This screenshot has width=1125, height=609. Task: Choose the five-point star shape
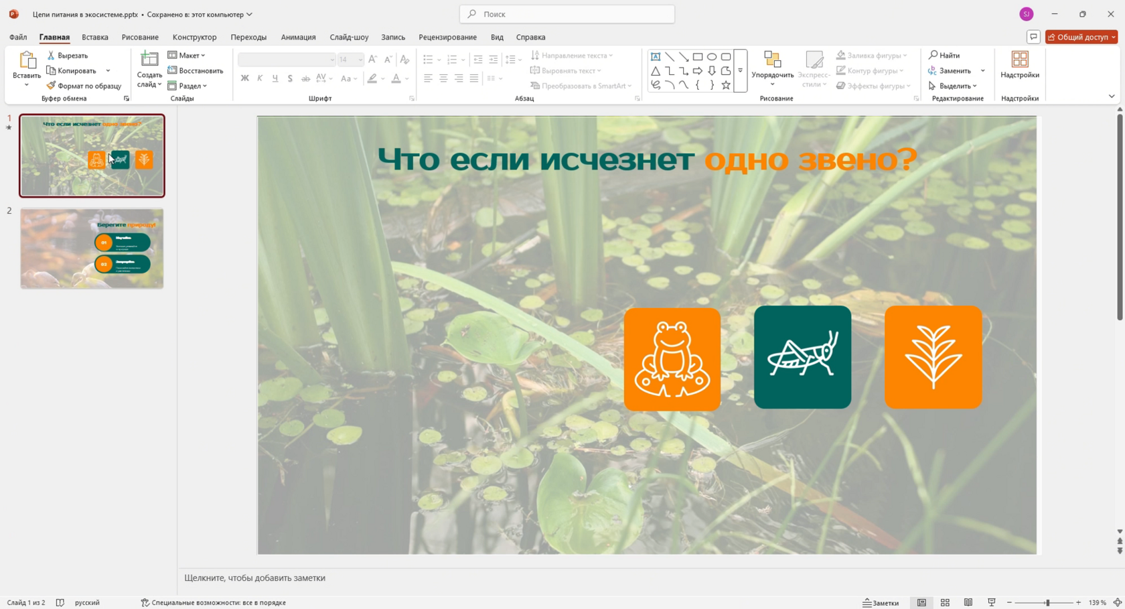726,85
